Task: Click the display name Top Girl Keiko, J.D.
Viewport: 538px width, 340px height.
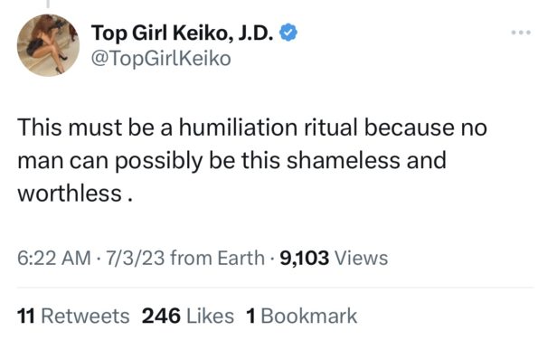Action: pos(182,33)
